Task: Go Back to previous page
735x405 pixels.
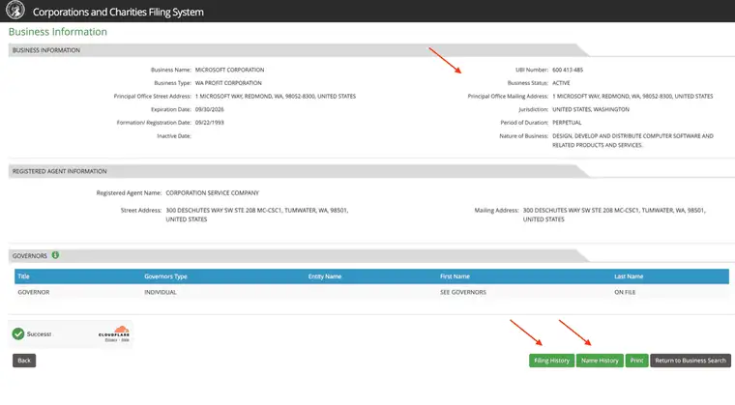Action: 24,361
